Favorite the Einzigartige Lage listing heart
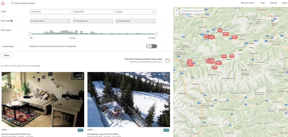Image resolution: width=288 pixels, height=137 pixels. point(165,76)
